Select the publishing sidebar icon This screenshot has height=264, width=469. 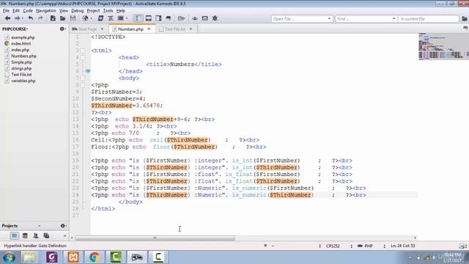click(x=46, y=236)
